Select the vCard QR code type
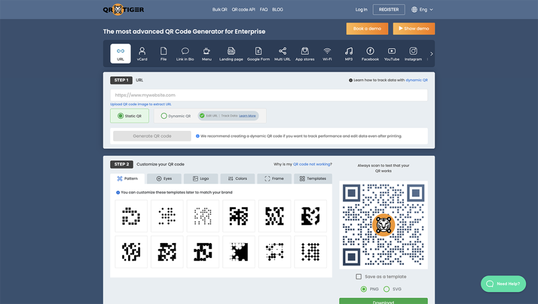The width and height of the screenshot is (538, 304). [142, 54]
